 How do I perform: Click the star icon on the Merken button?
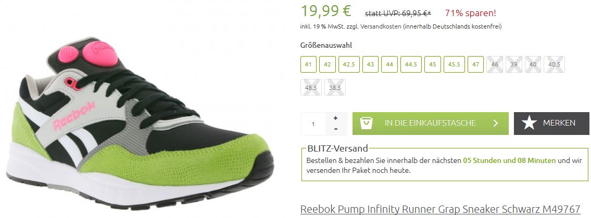(529, 123)
